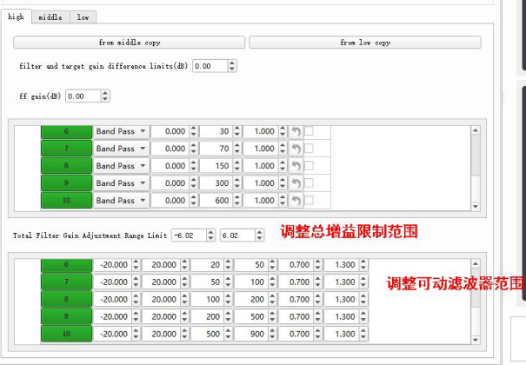Enable the checkbox for filter 6
Image resolution: width=526 pixels, height=365 pixels.
309,130
